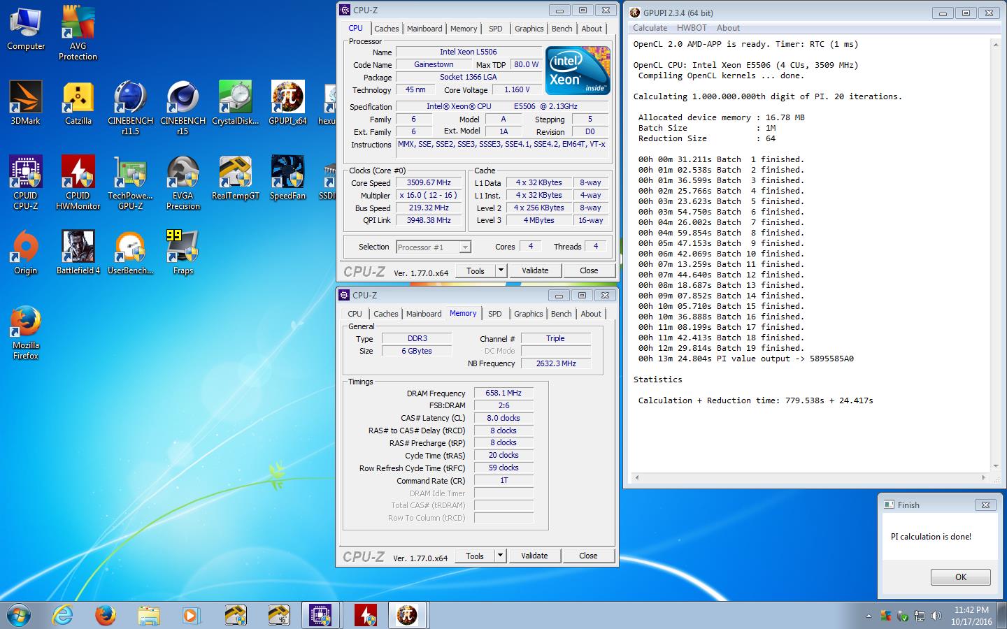
Task: Click Close button in bottom CPU-Z window
Action: 588,556
